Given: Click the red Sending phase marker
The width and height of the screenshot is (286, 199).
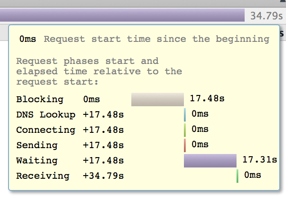Looking at the screenshot, I should tap(185, 145).
